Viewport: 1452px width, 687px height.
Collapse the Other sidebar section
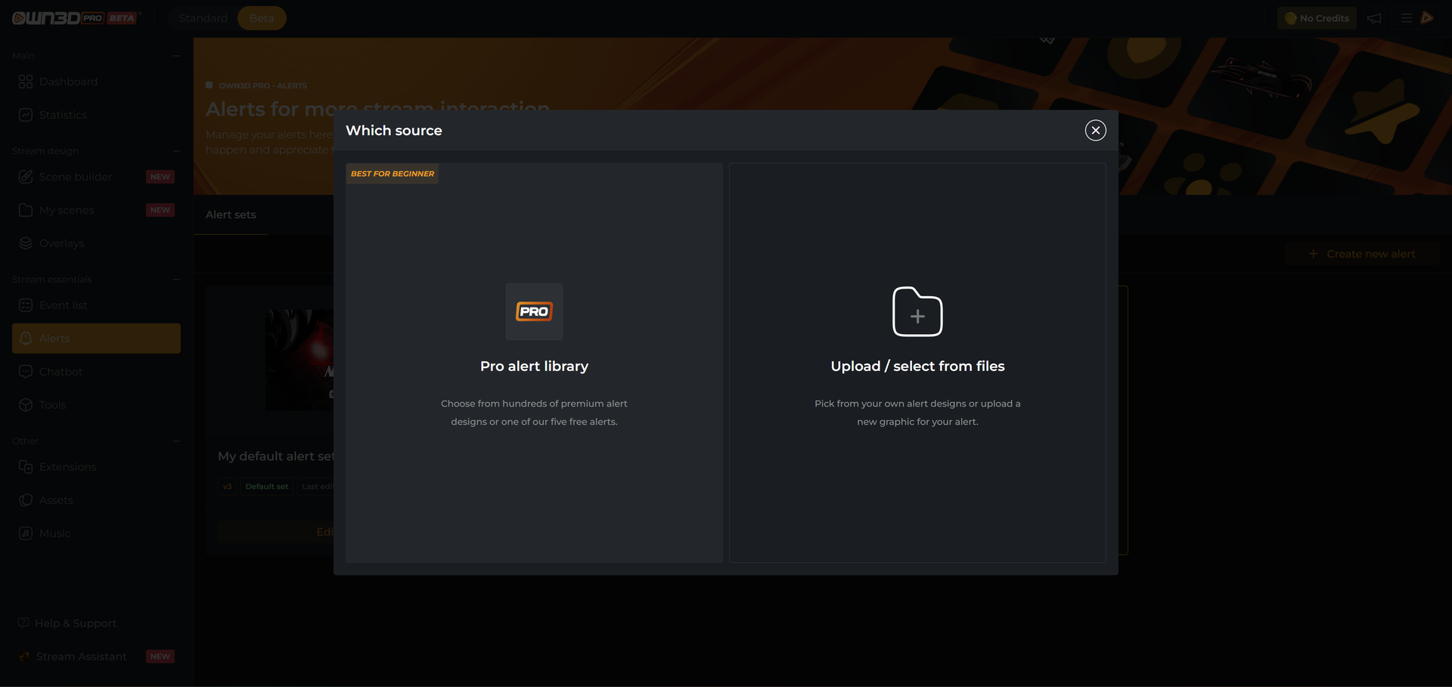(175, 441)
